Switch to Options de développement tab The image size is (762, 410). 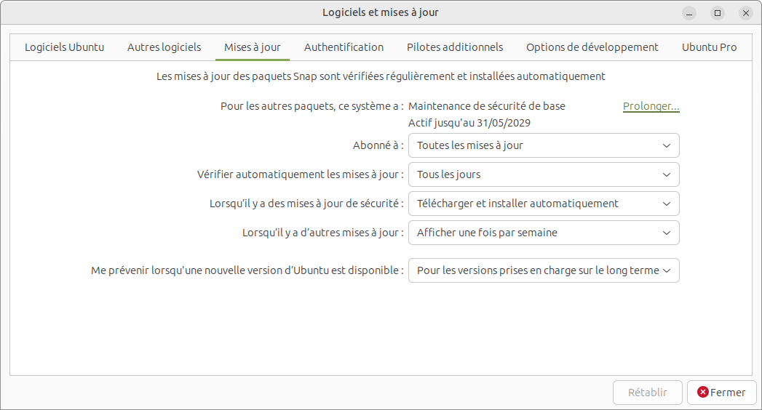[x=592, y=47]
